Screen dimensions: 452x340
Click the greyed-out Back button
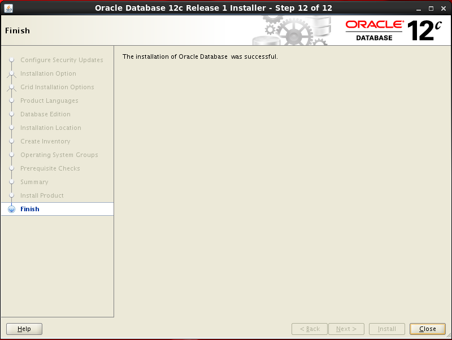pyautogui.click(x=310, y=329)
